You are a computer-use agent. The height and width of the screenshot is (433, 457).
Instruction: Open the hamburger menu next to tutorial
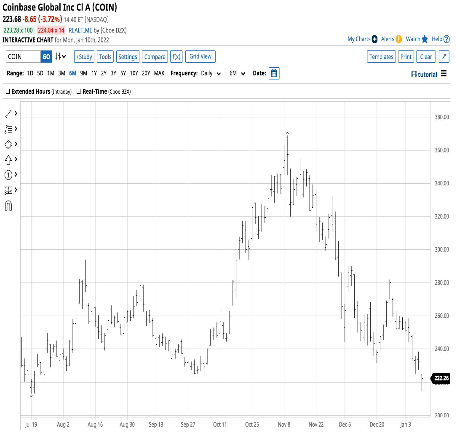tap(444, 74)
